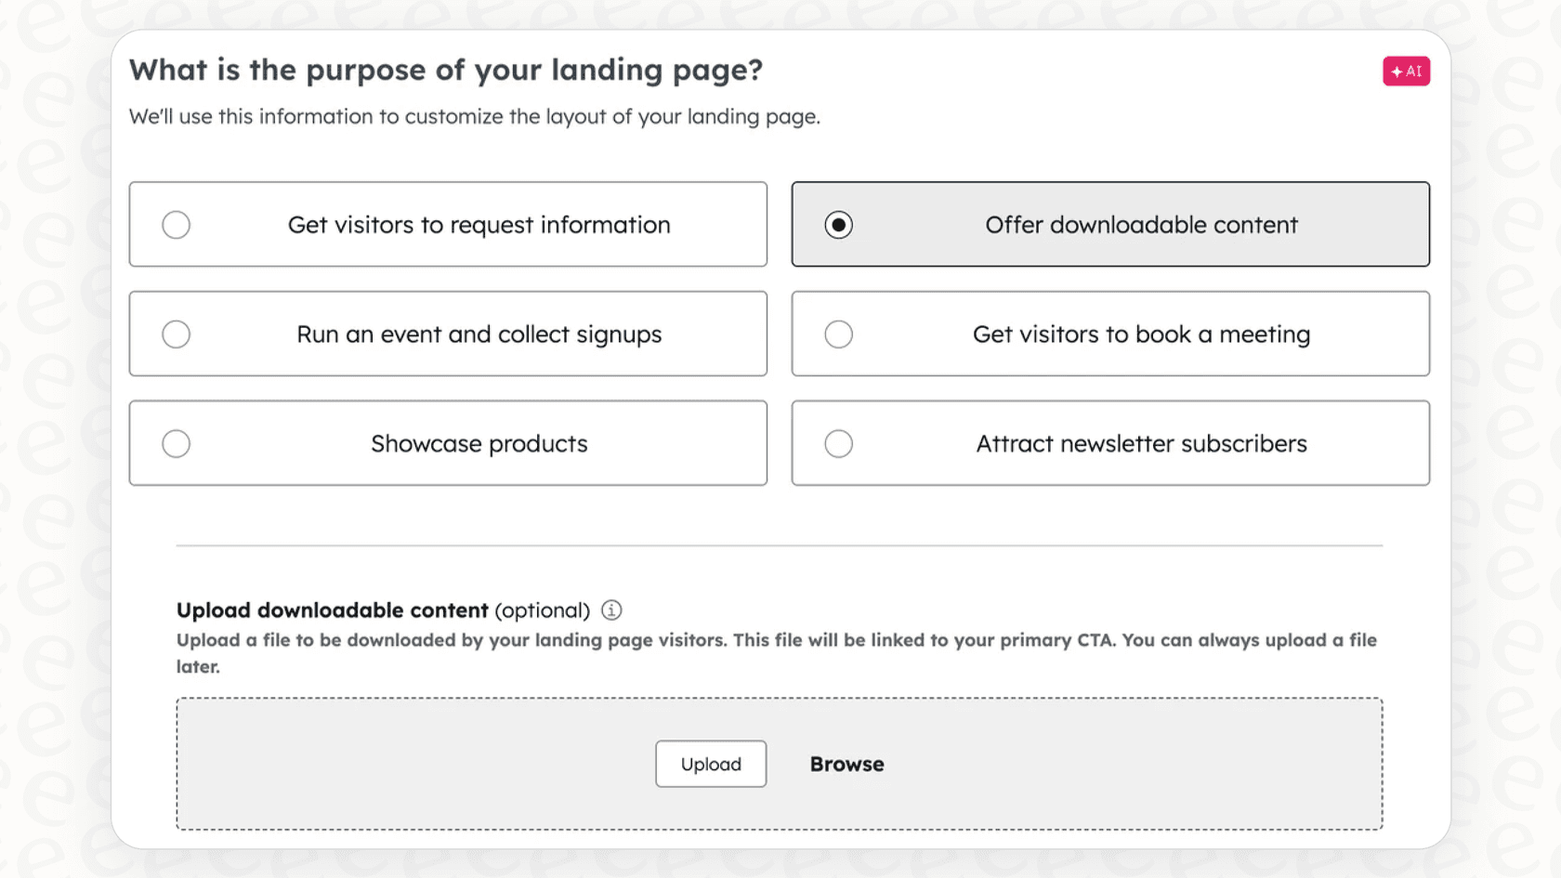Image resolution: width=1561 pixels, height=878 pixels.
Task: Open the info tooltip beside Upload downloadable content
Action: [611, 610]
